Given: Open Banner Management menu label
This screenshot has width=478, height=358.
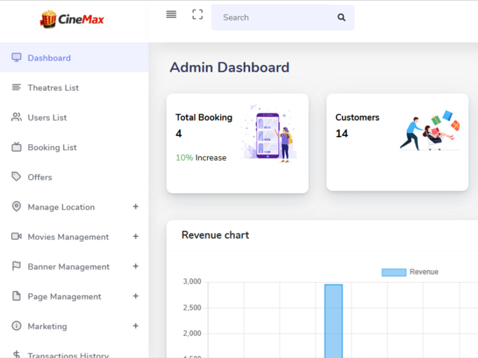Looking at the screenshot, I should (68, 267).
